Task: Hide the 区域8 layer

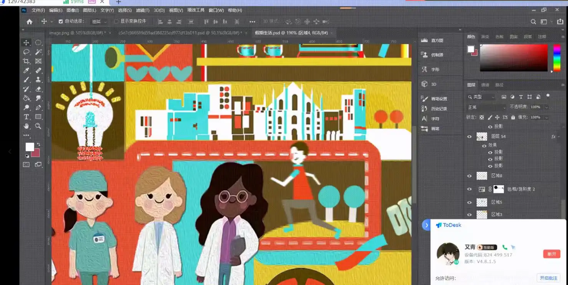Action: click(470, 176)
